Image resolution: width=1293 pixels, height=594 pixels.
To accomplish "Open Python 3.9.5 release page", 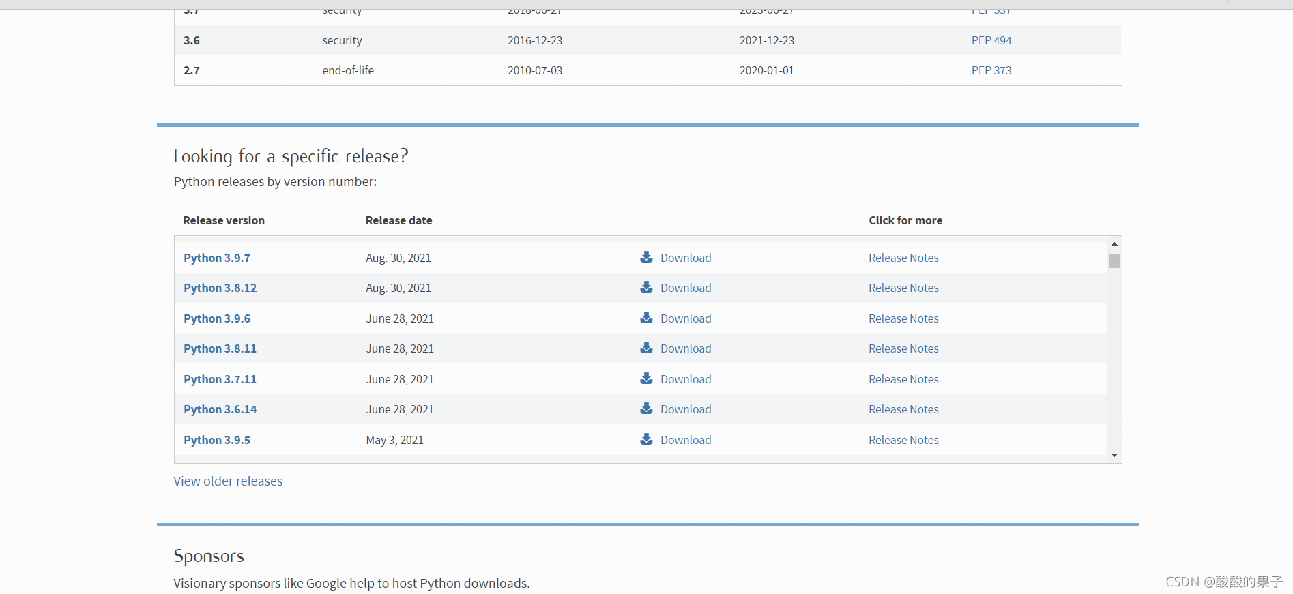I will coord(217,440).
